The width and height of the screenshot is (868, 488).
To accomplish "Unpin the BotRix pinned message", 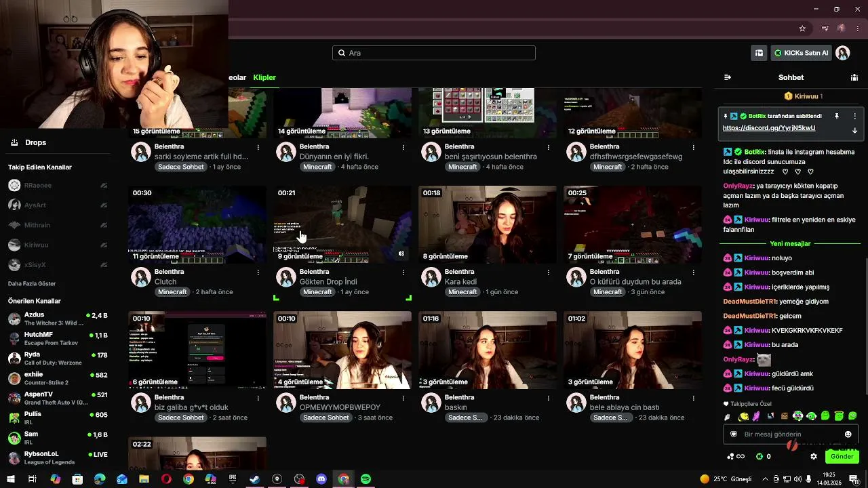I will click(x=837, y=116).
